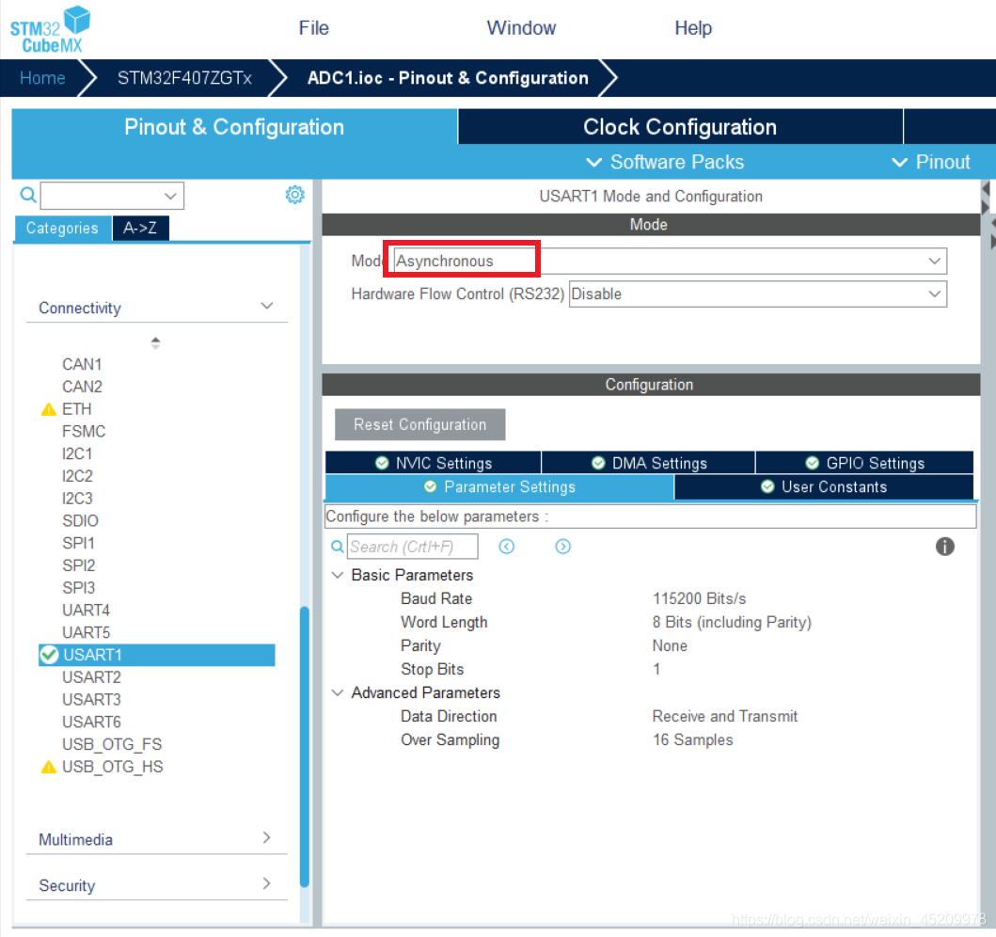Screen dimensions: 996x937
Task: Open the NVIC Settings tab
Action: (x=434, y=463)
